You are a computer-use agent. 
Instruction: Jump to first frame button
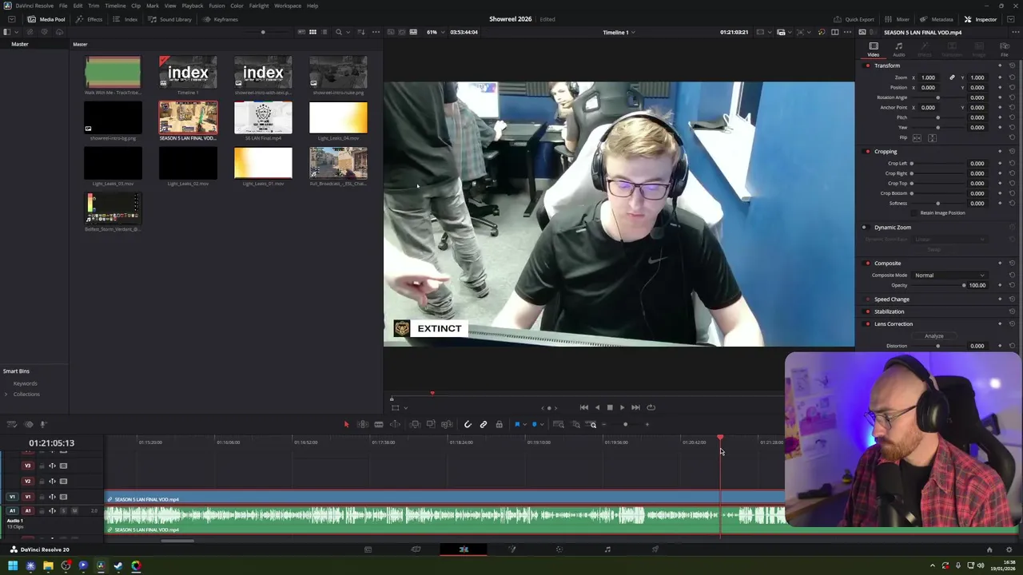click(583, 407)
